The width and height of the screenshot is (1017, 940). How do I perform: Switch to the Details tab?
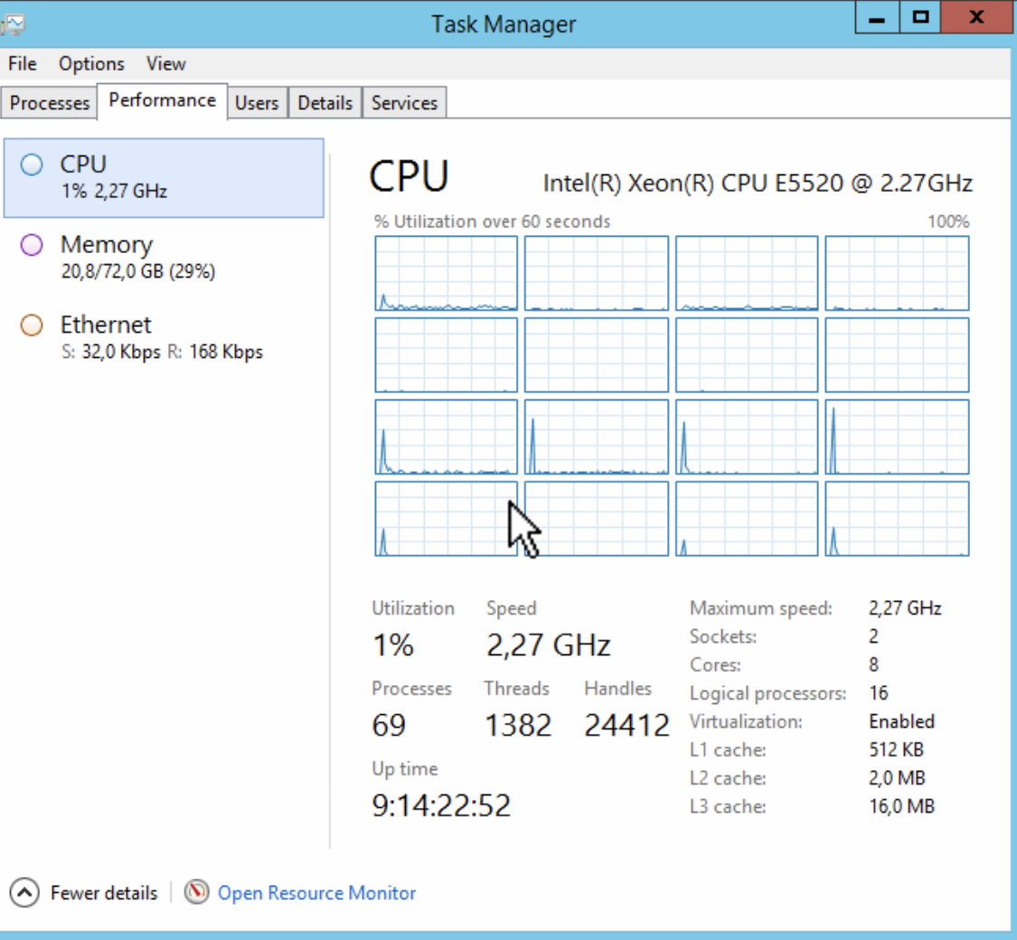coord(325,103)
